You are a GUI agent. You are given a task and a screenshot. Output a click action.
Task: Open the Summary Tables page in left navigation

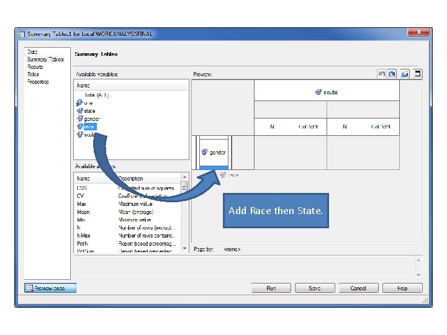[45, 60]
